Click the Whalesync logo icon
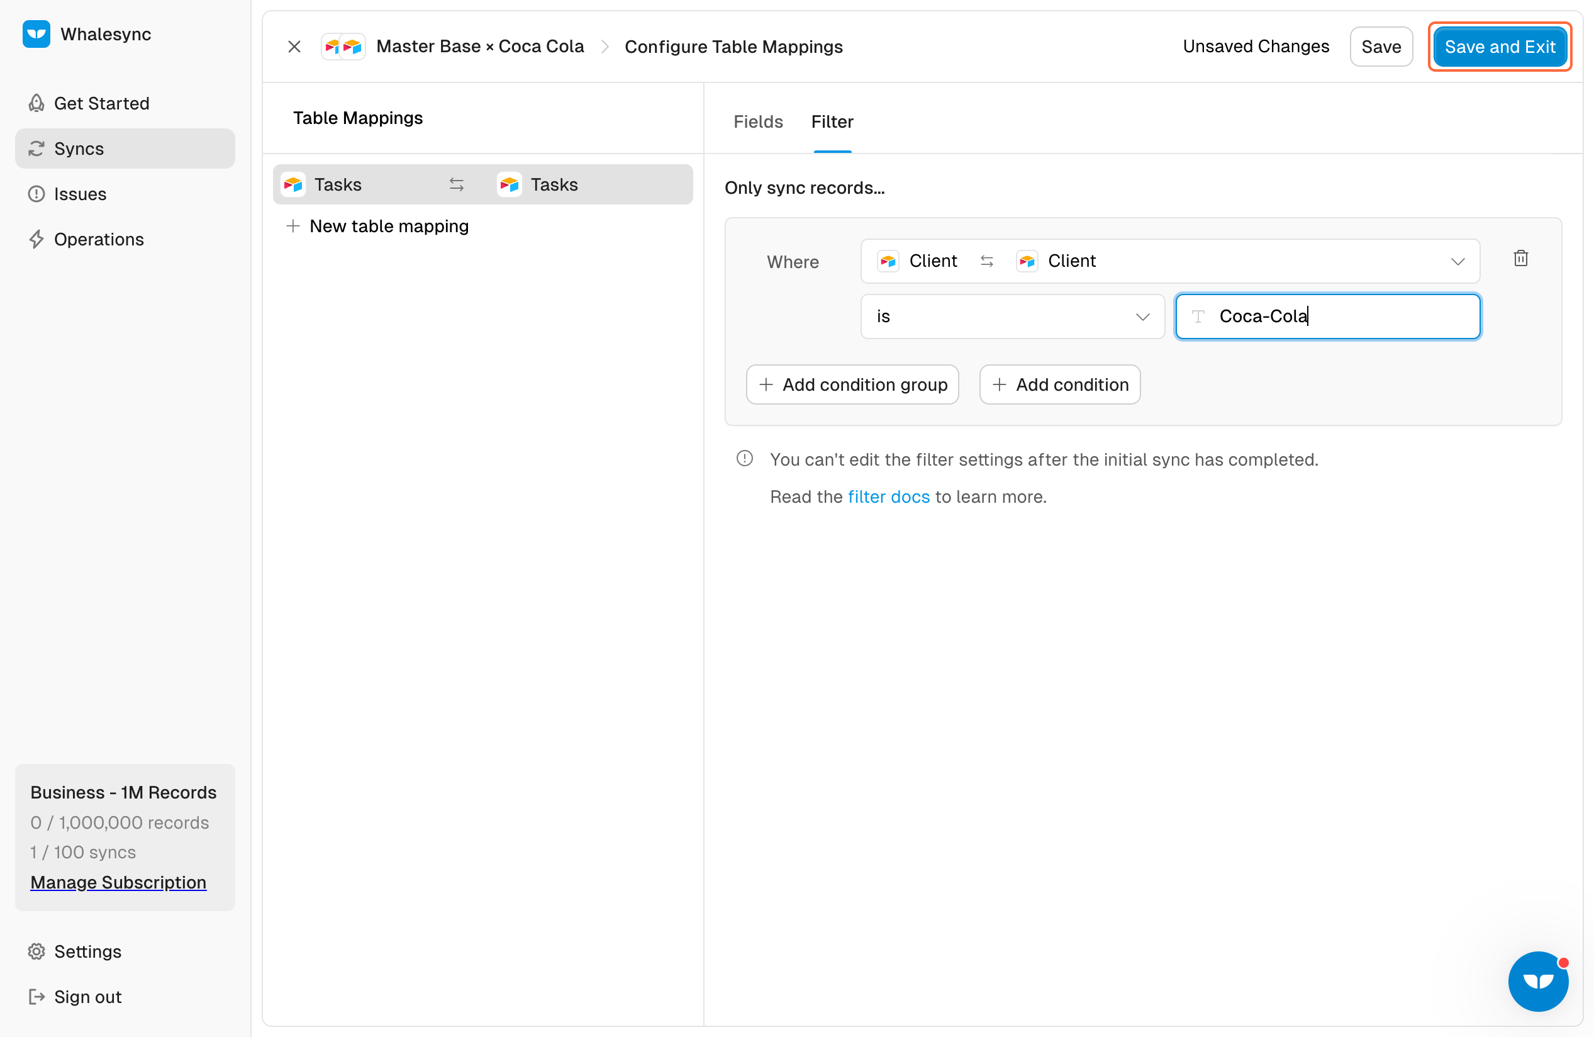This screenshot has width=1594, height=1037. [x=36, y=34]
